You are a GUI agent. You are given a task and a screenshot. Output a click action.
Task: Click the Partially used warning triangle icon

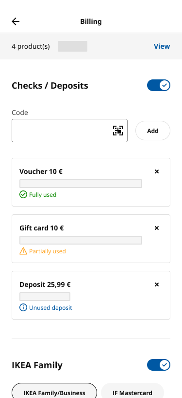pos(23,251)
